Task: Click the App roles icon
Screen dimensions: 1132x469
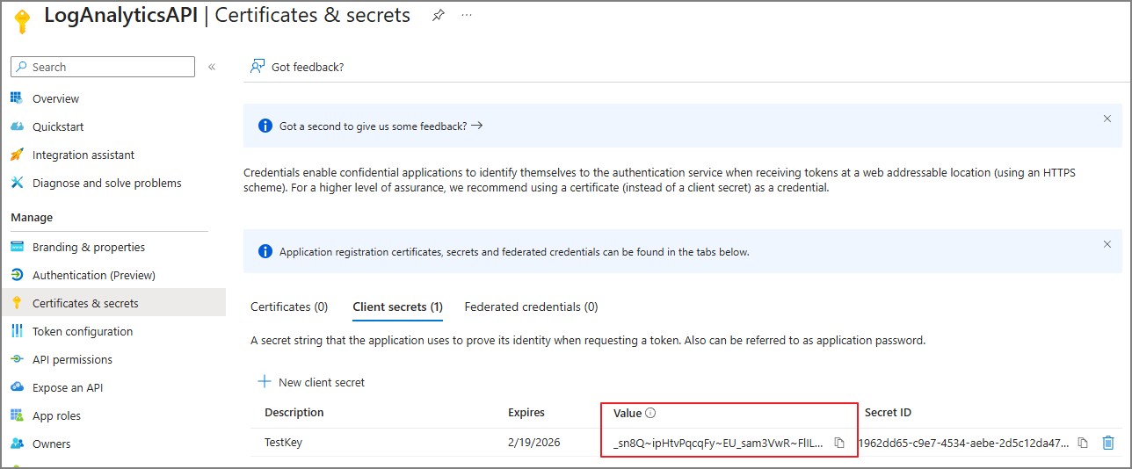Action: pos(17,415)
